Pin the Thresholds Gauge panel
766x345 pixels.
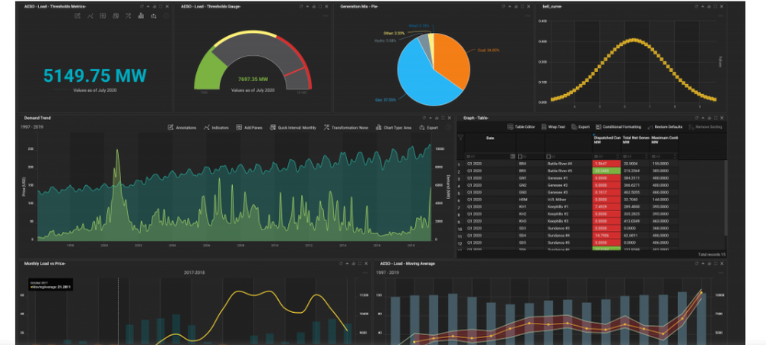tap(313, 6)
